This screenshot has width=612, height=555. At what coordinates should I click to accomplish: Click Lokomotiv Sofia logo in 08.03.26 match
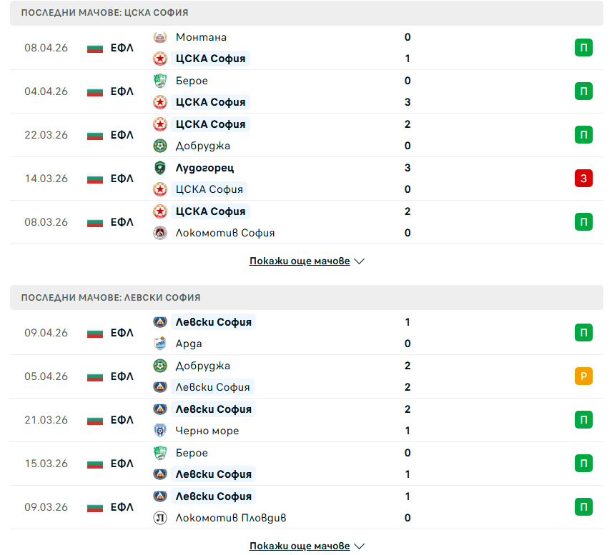(x=160, y=233)
